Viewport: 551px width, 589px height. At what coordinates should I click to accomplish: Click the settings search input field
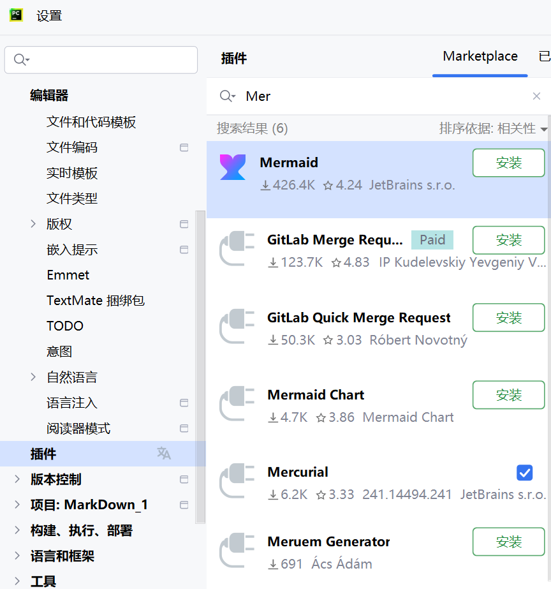[101, 60]
